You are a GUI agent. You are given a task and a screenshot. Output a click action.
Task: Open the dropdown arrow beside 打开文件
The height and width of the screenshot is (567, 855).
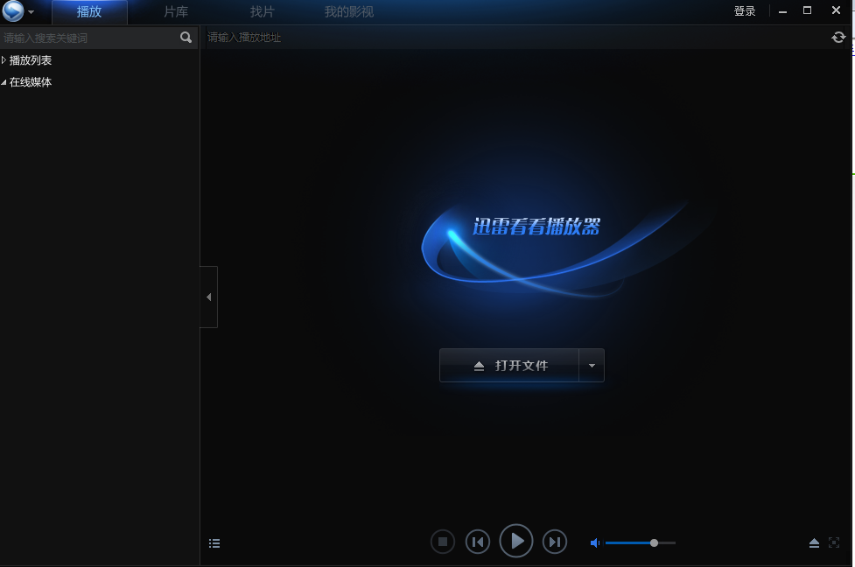click(592, 366)
